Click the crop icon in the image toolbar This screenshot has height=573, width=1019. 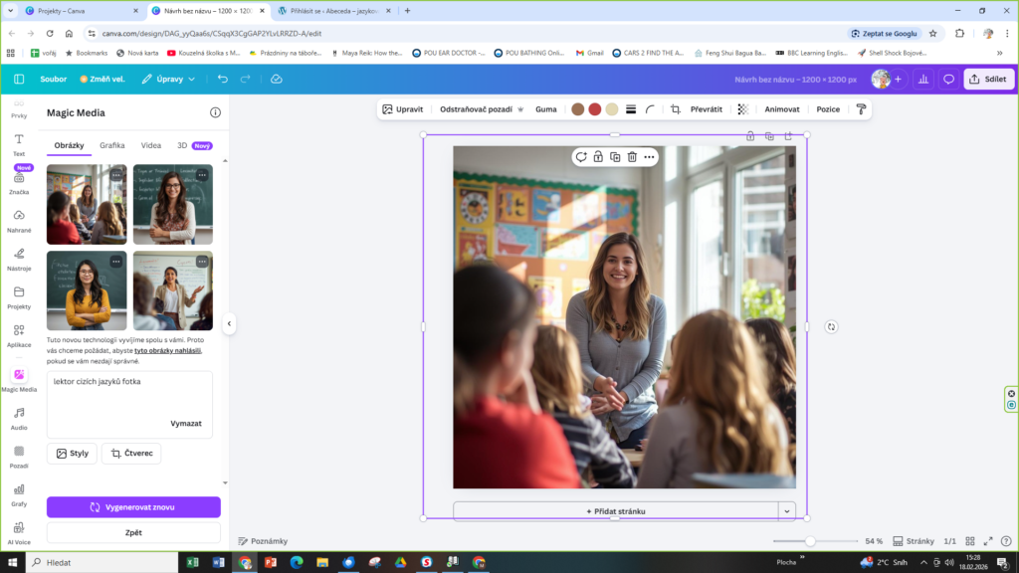point(676,109)
